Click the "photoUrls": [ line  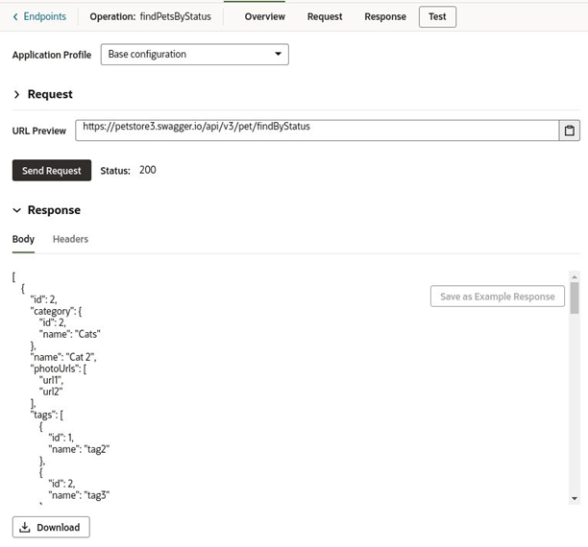coord(58,369)
